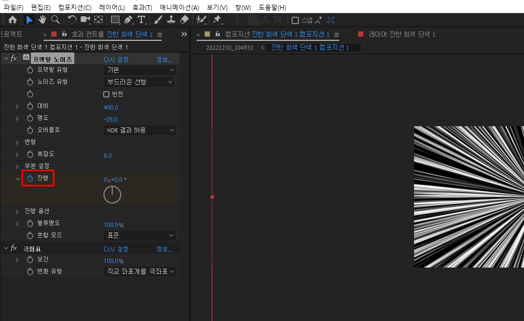
Task: Open the 레이어(L) menu
Action: [112, 7]
